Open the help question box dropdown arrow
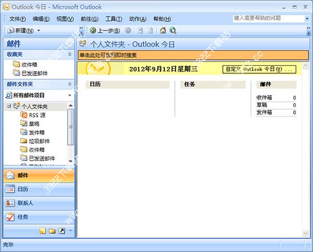Viewport: 313px width, 252px height. [307, 19]
